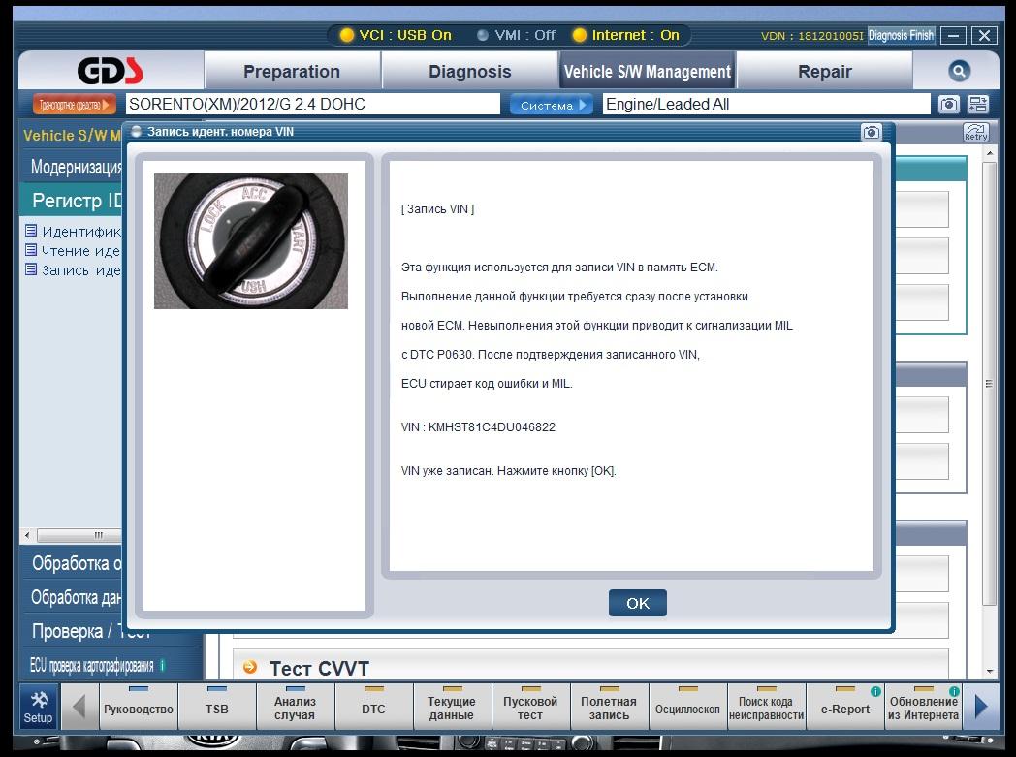This screenshot has height=757, width=1016.
Task: Click the OK button in the VIN dialog
Action: (637, 603)
